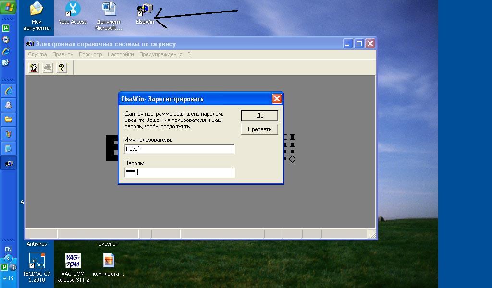Click the Имя пользователя input field
The image size is (492, 288).
(x=179, y=149)
